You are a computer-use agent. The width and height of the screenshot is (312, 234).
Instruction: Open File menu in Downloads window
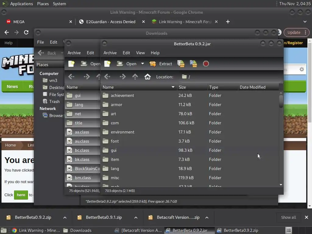tap(41, 42)
